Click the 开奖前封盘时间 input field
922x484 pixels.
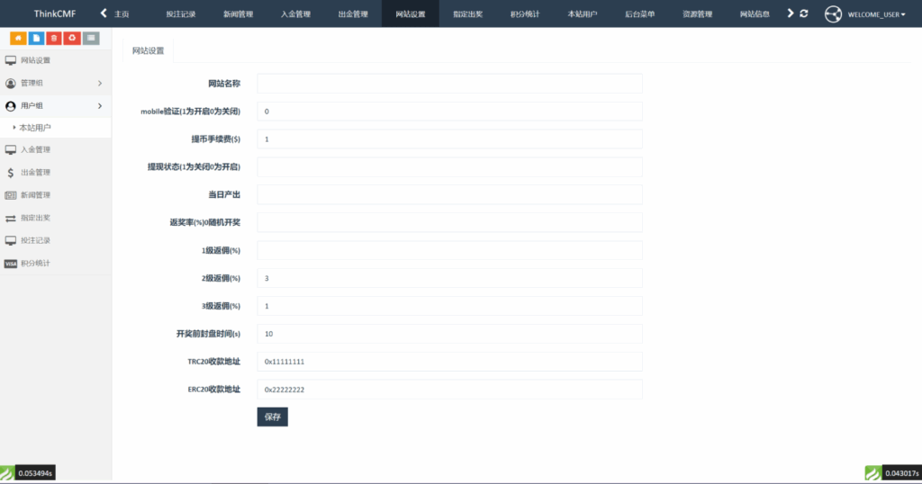[x=449, y=334]
